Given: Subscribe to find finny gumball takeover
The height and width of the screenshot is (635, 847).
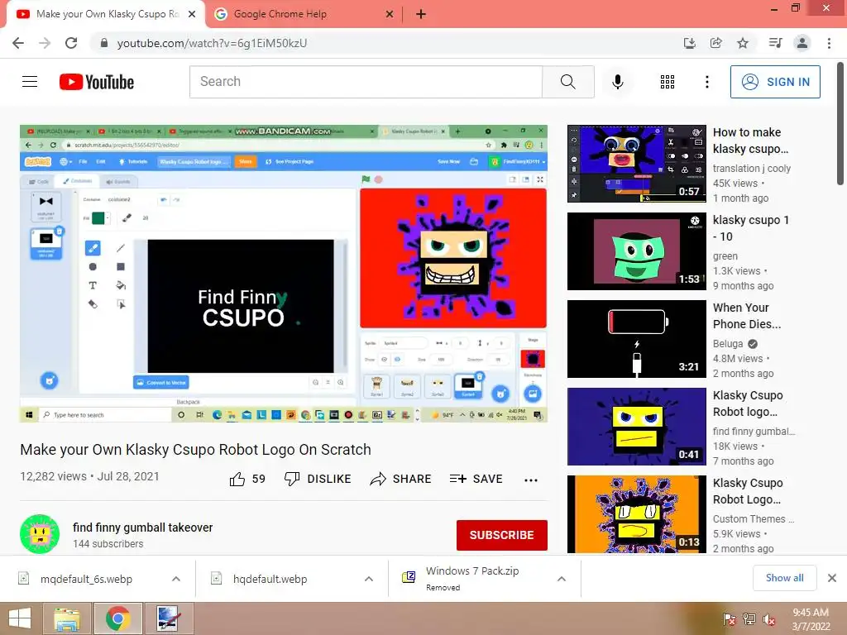Looking at the screenshot, I should [x=502, y=535].
